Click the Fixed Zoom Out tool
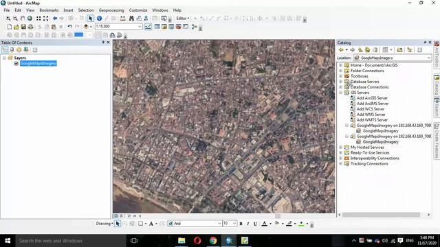The image size is (440, 247). tap(46, 19)
